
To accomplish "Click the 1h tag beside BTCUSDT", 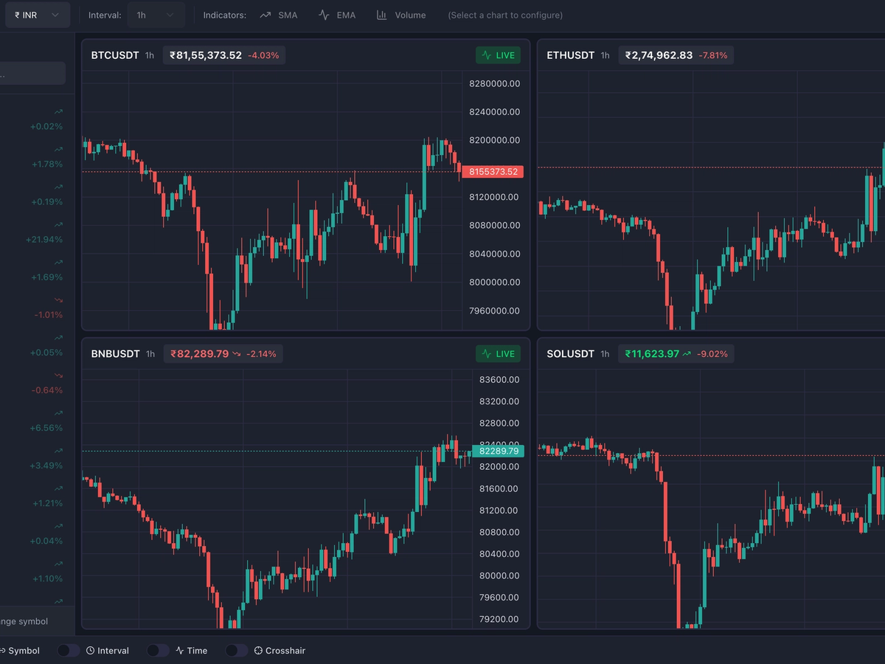I will click(150, 55).
